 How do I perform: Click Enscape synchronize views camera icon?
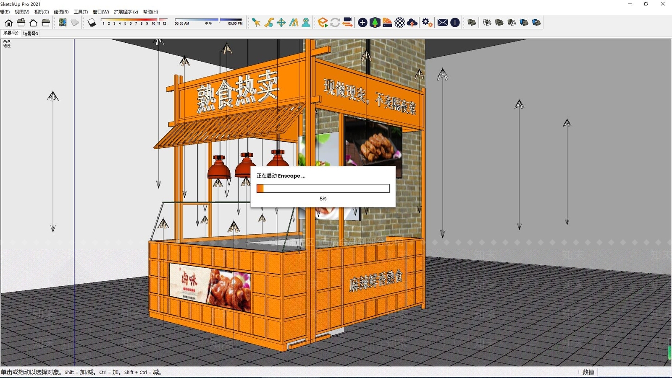pos(347,23)
